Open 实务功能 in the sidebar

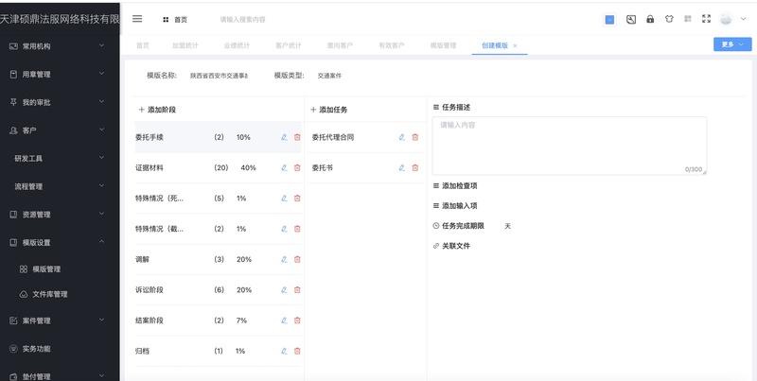pos(60,349)
